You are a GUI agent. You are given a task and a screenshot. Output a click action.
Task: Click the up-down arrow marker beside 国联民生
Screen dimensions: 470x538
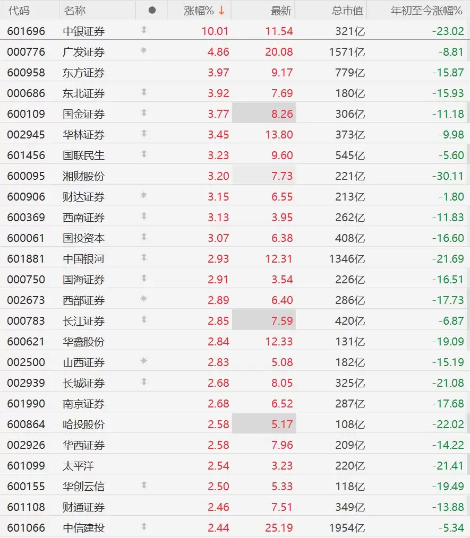(x=144, y=154)
